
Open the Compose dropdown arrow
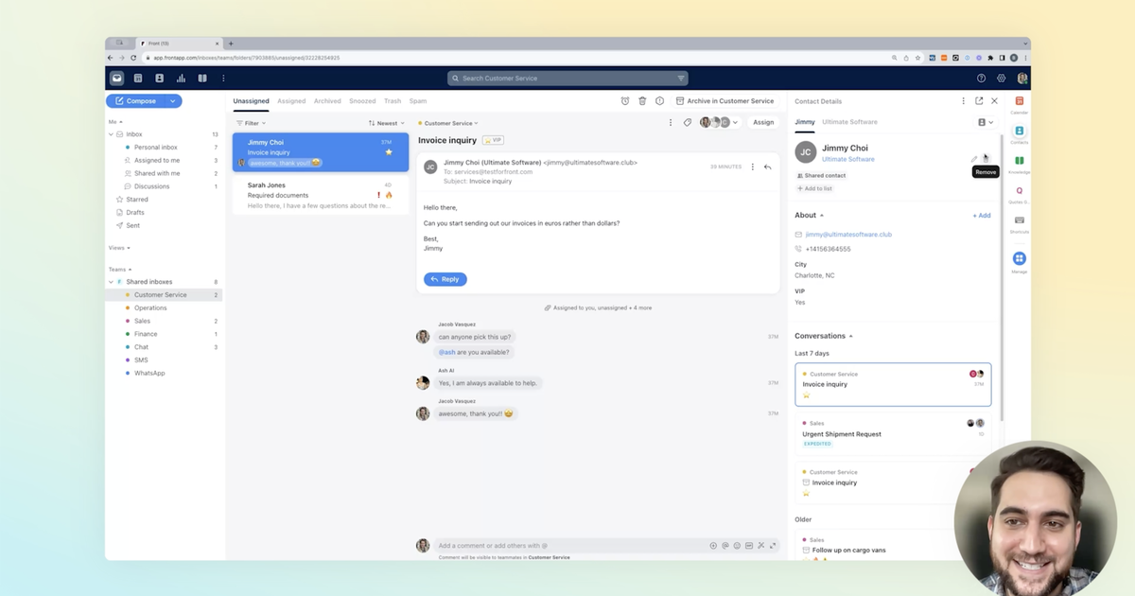(173, 101)
